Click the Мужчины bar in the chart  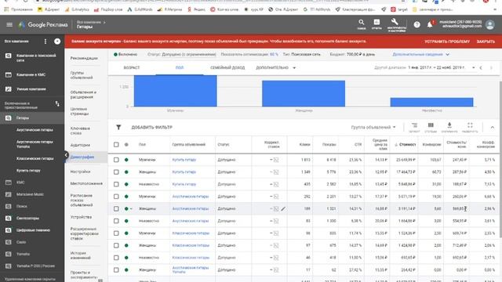pos(175,91)
